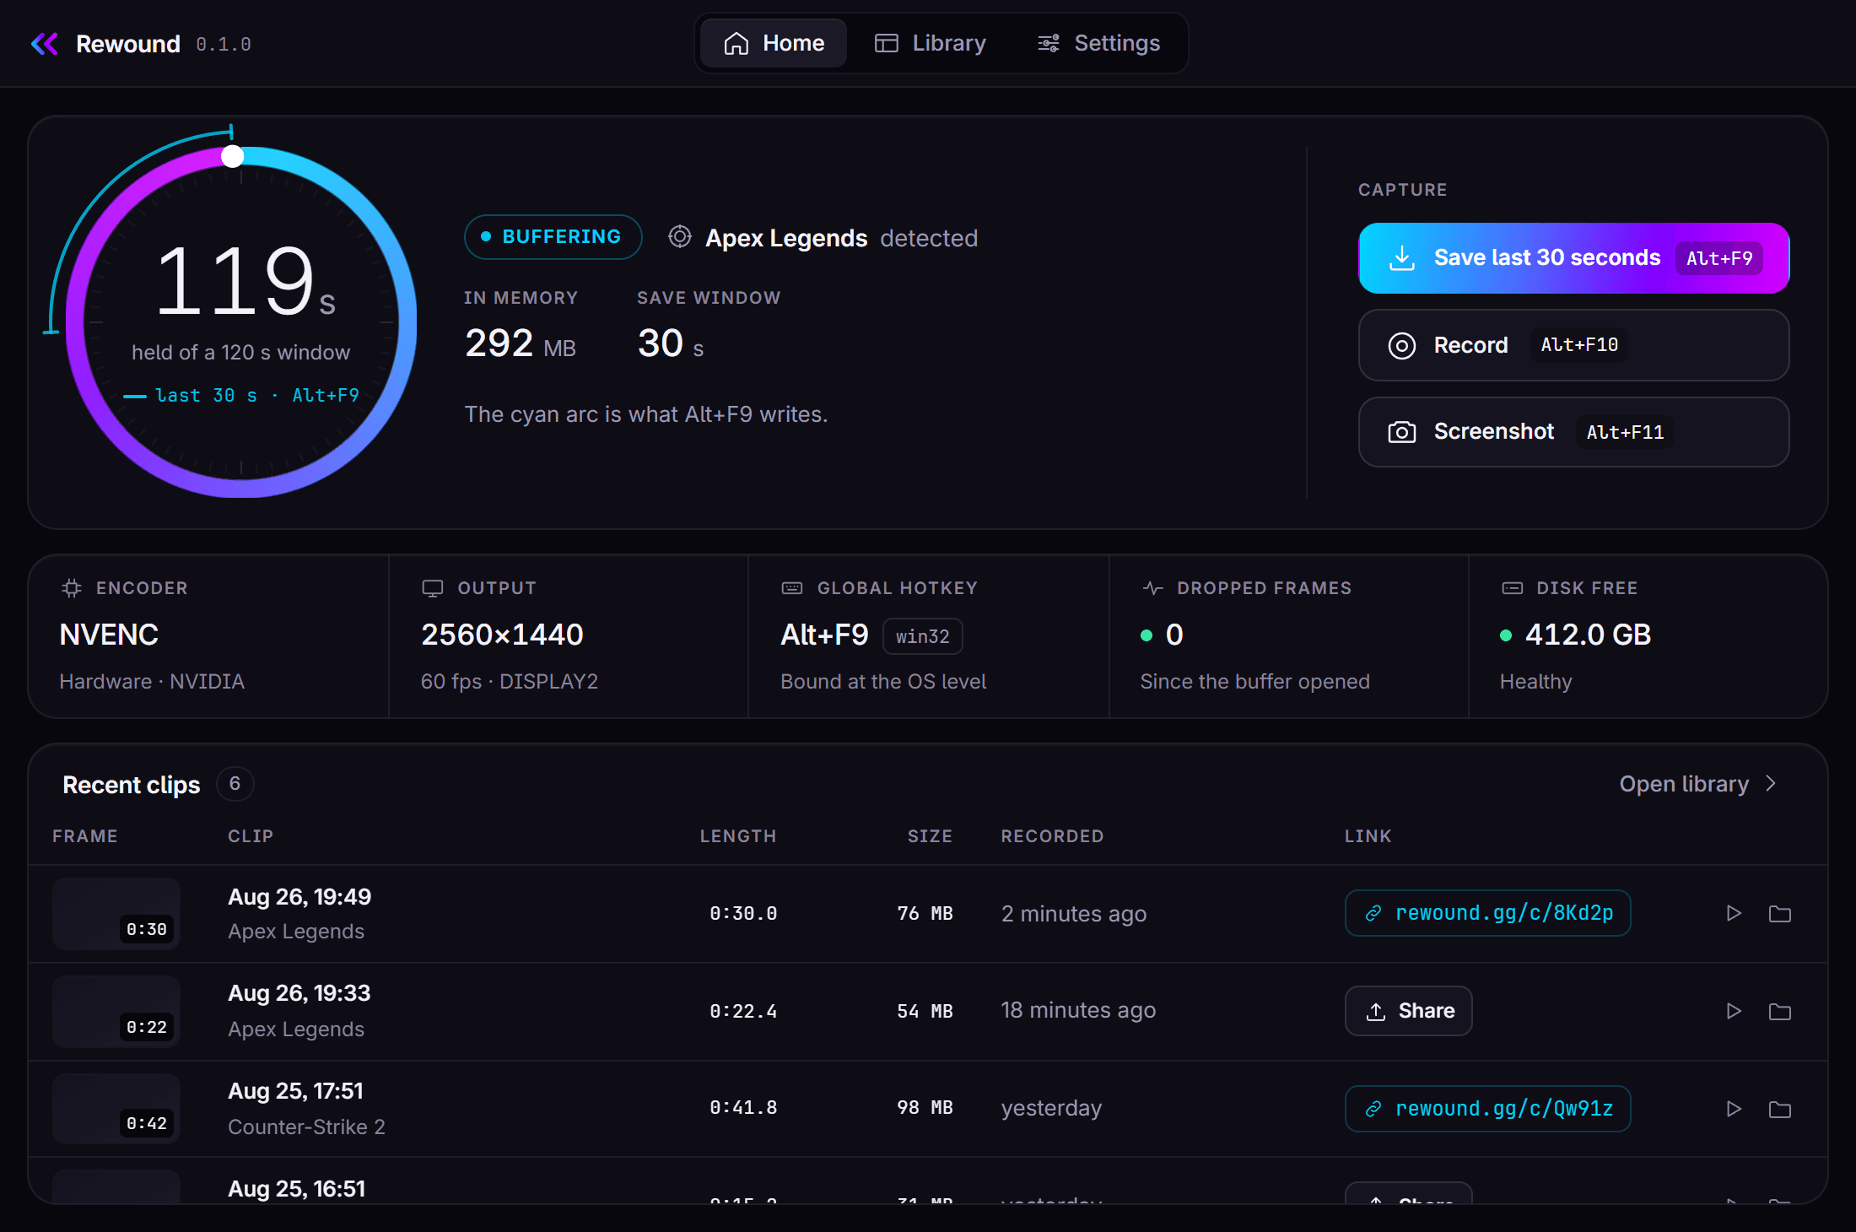Click the Aug 25, 16:51 clip title
The image size is (1856, 1232).
tap(297, 1189)
